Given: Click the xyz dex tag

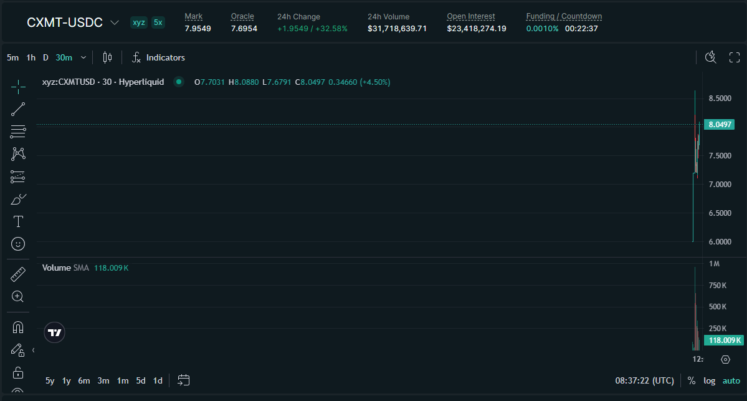Looking at the screenshot, I should 139,22.
